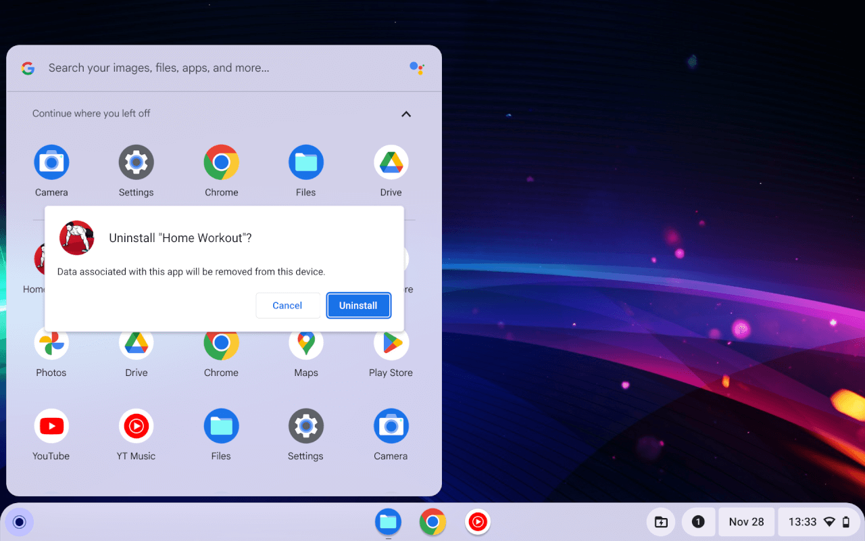Open the holding space tray icon
This screenshot has width=865, height=541.
tap(661, 522)
